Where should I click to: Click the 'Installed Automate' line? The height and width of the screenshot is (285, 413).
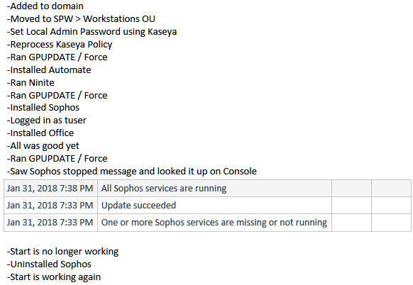click(49, 70)
